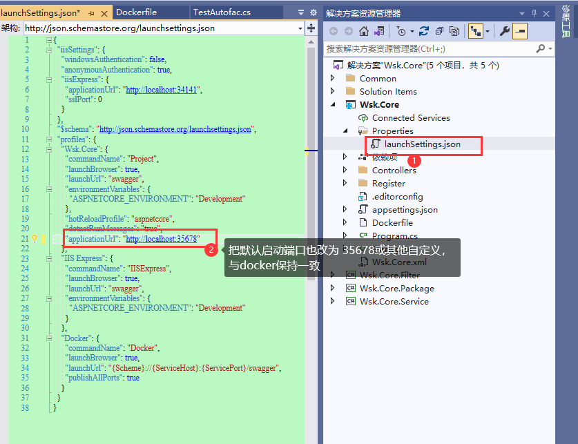Viewport: 578px width, 444px height.
Task: Open Properties via the wrench icon
Action: [504, 31]
